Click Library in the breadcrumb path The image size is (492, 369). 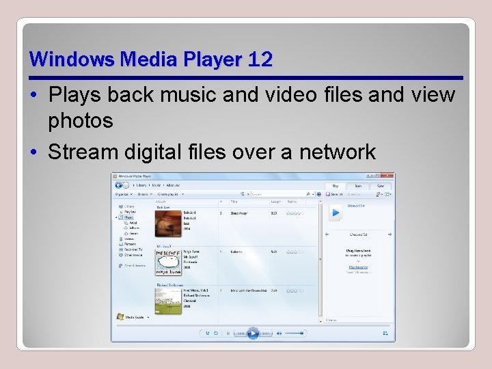click(141, 185)
